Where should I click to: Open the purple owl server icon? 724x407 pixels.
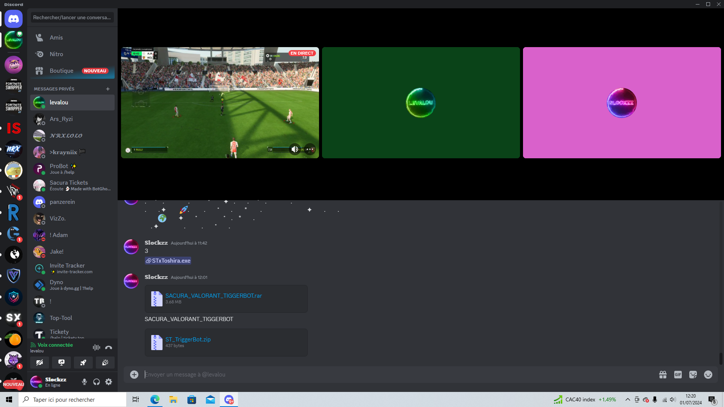[14, 360]
